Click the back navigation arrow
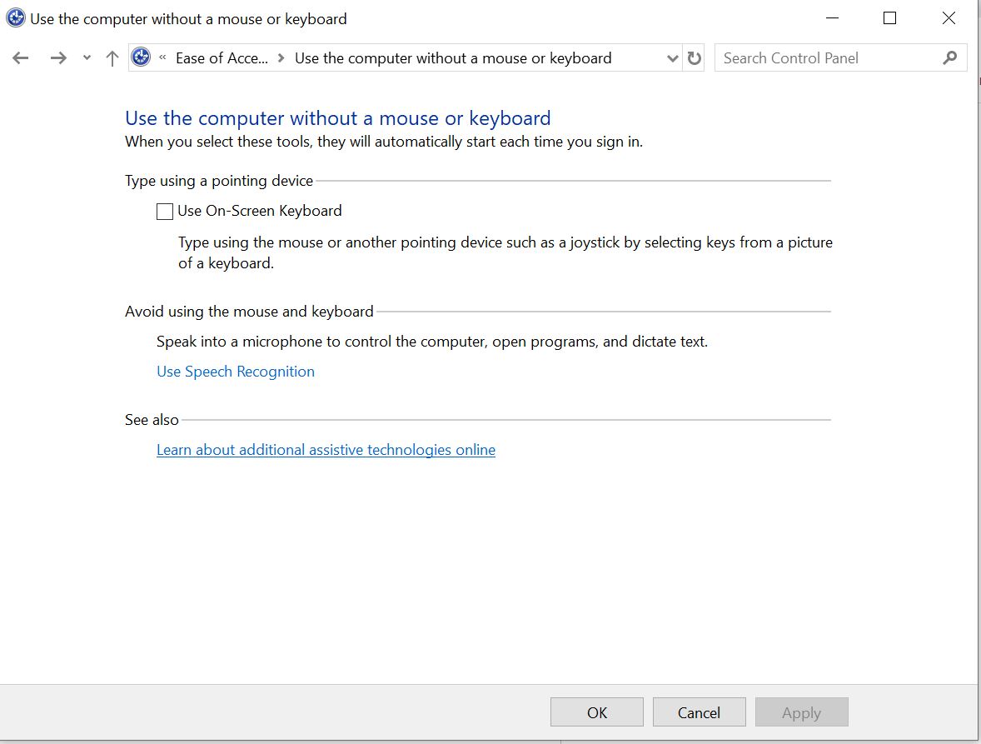981x744 pixels. (20, 57)
